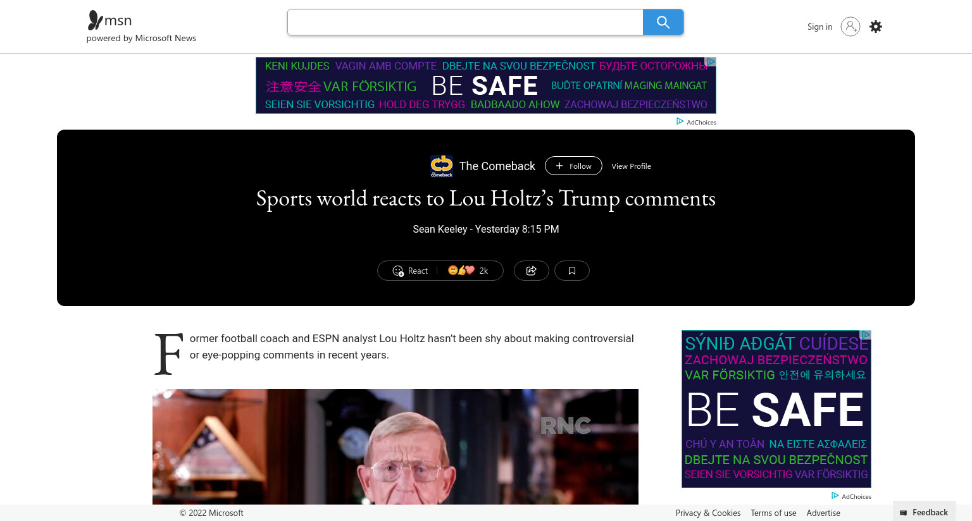Click the blue search magnifier button
The height and width of the screenshot is (521, 972).
[x=663, y=22]
